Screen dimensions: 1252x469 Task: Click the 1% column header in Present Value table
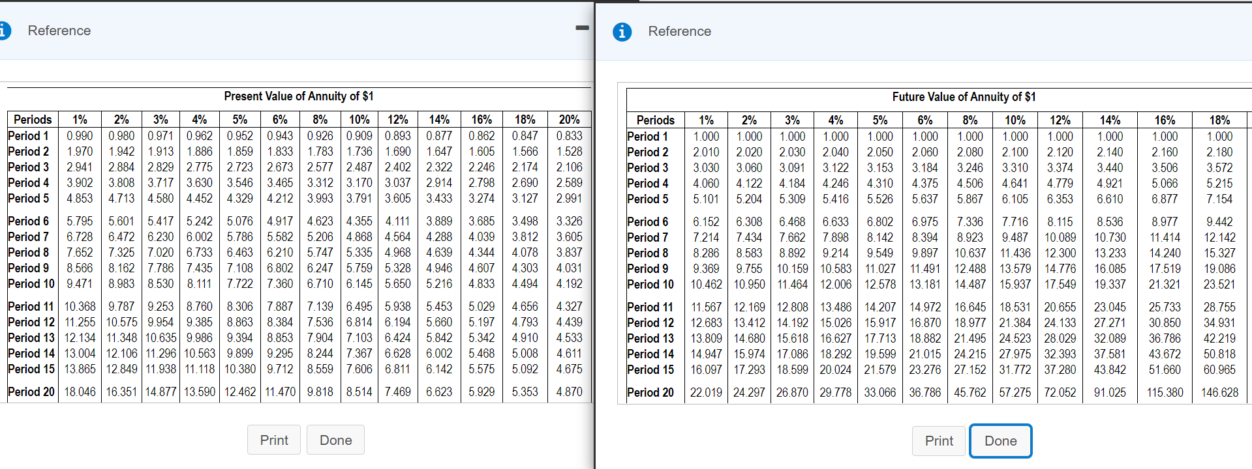tap(80, 119)
